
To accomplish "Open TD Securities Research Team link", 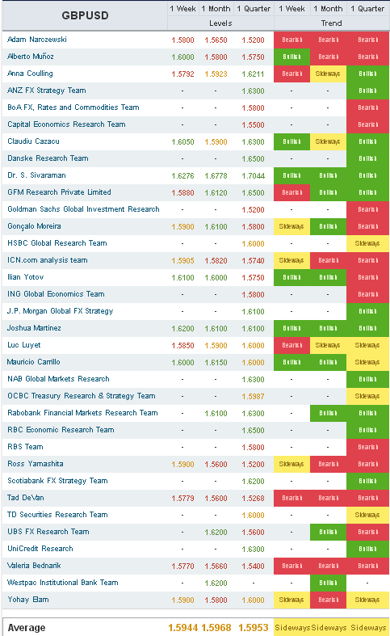I will [x=57, y=515].
